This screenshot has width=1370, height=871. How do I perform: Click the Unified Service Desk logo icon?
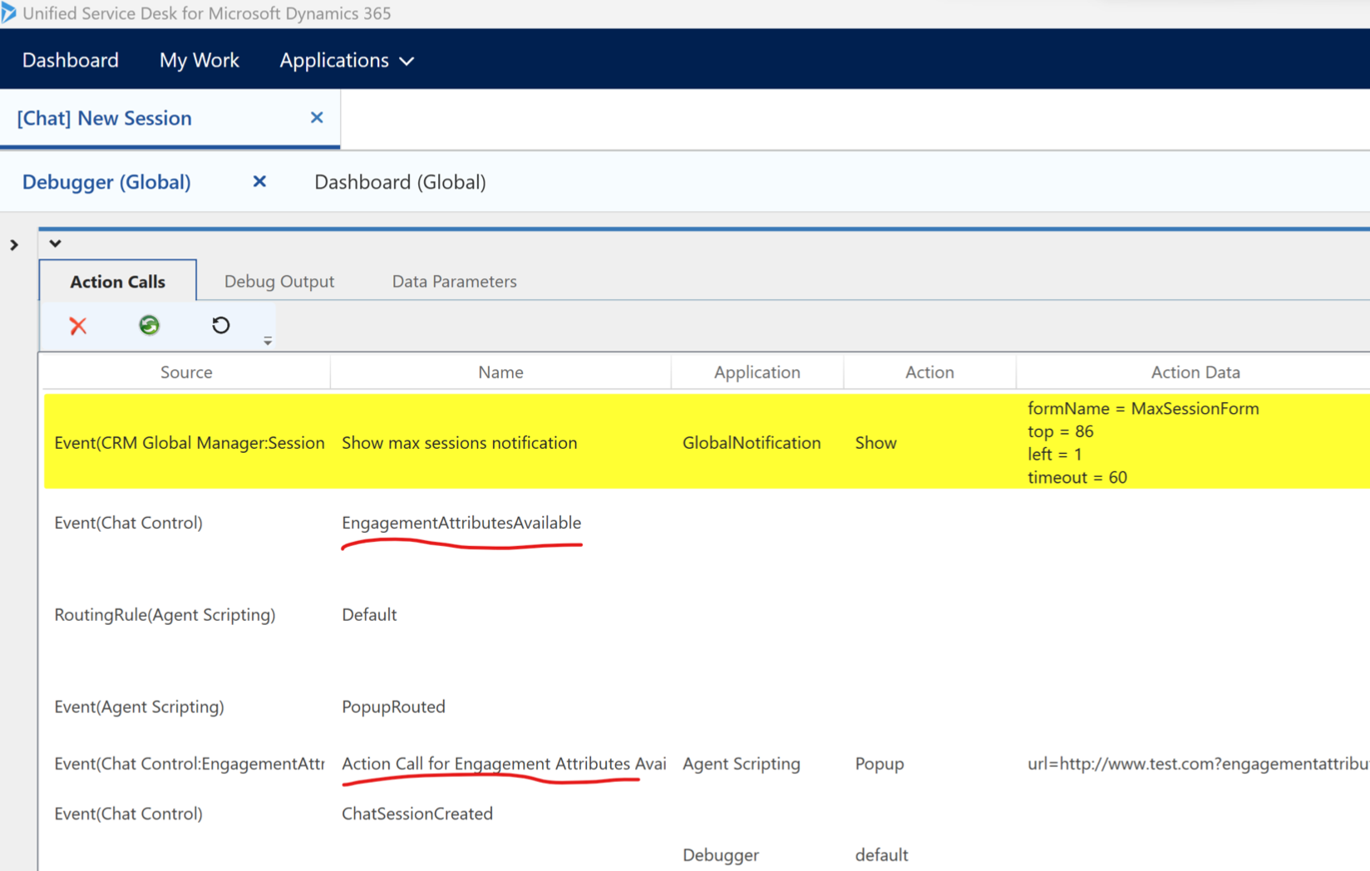tap(8, 12)
